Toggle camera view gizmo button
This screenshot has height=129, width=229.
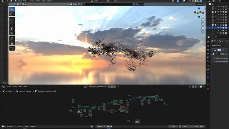tap(203, 28)
